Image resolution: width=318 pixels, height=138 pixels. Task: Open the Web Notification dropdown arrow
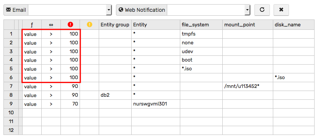click(x=247, y=10)
